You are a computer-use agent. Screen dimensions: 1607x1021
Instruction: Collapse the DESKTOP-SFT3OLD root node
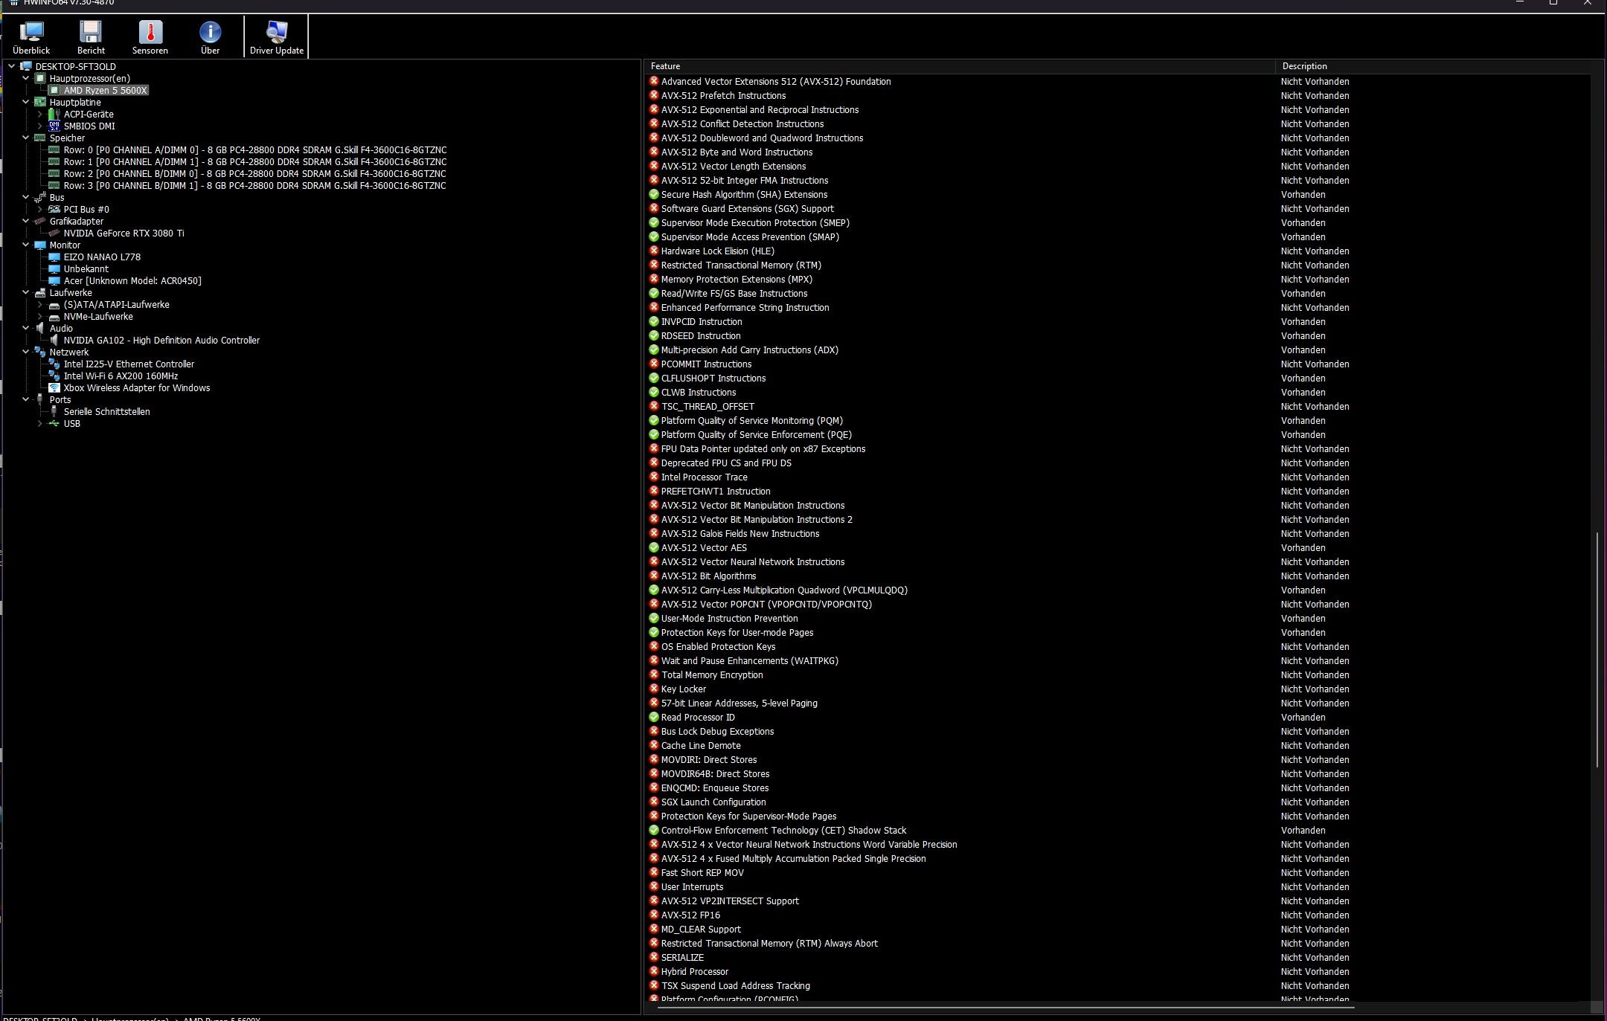pyautogui.click(x=11, y=66)
